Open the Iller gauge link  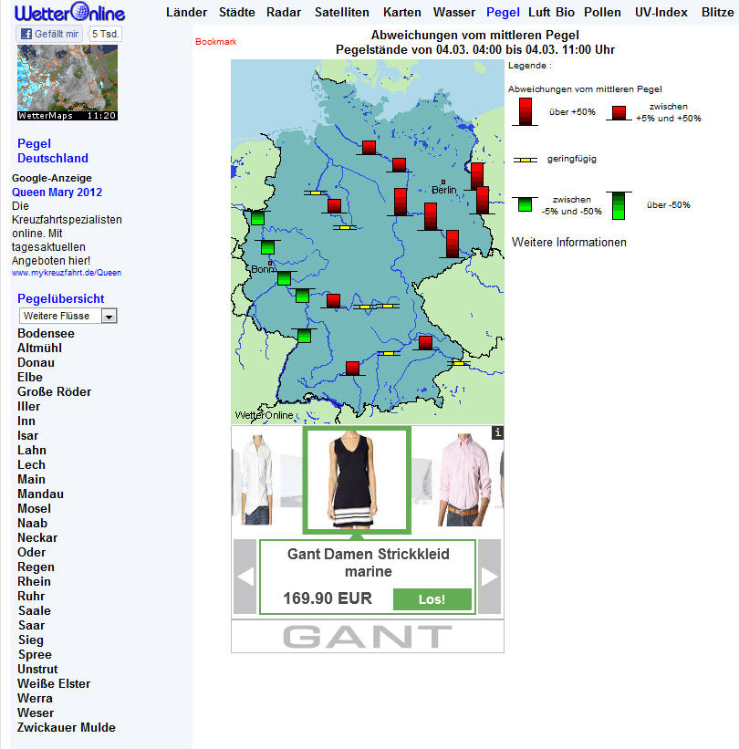28,407
